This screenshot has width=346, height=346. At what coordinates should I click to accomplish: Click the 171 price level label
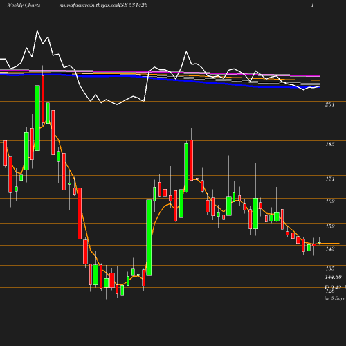[330, 179]
